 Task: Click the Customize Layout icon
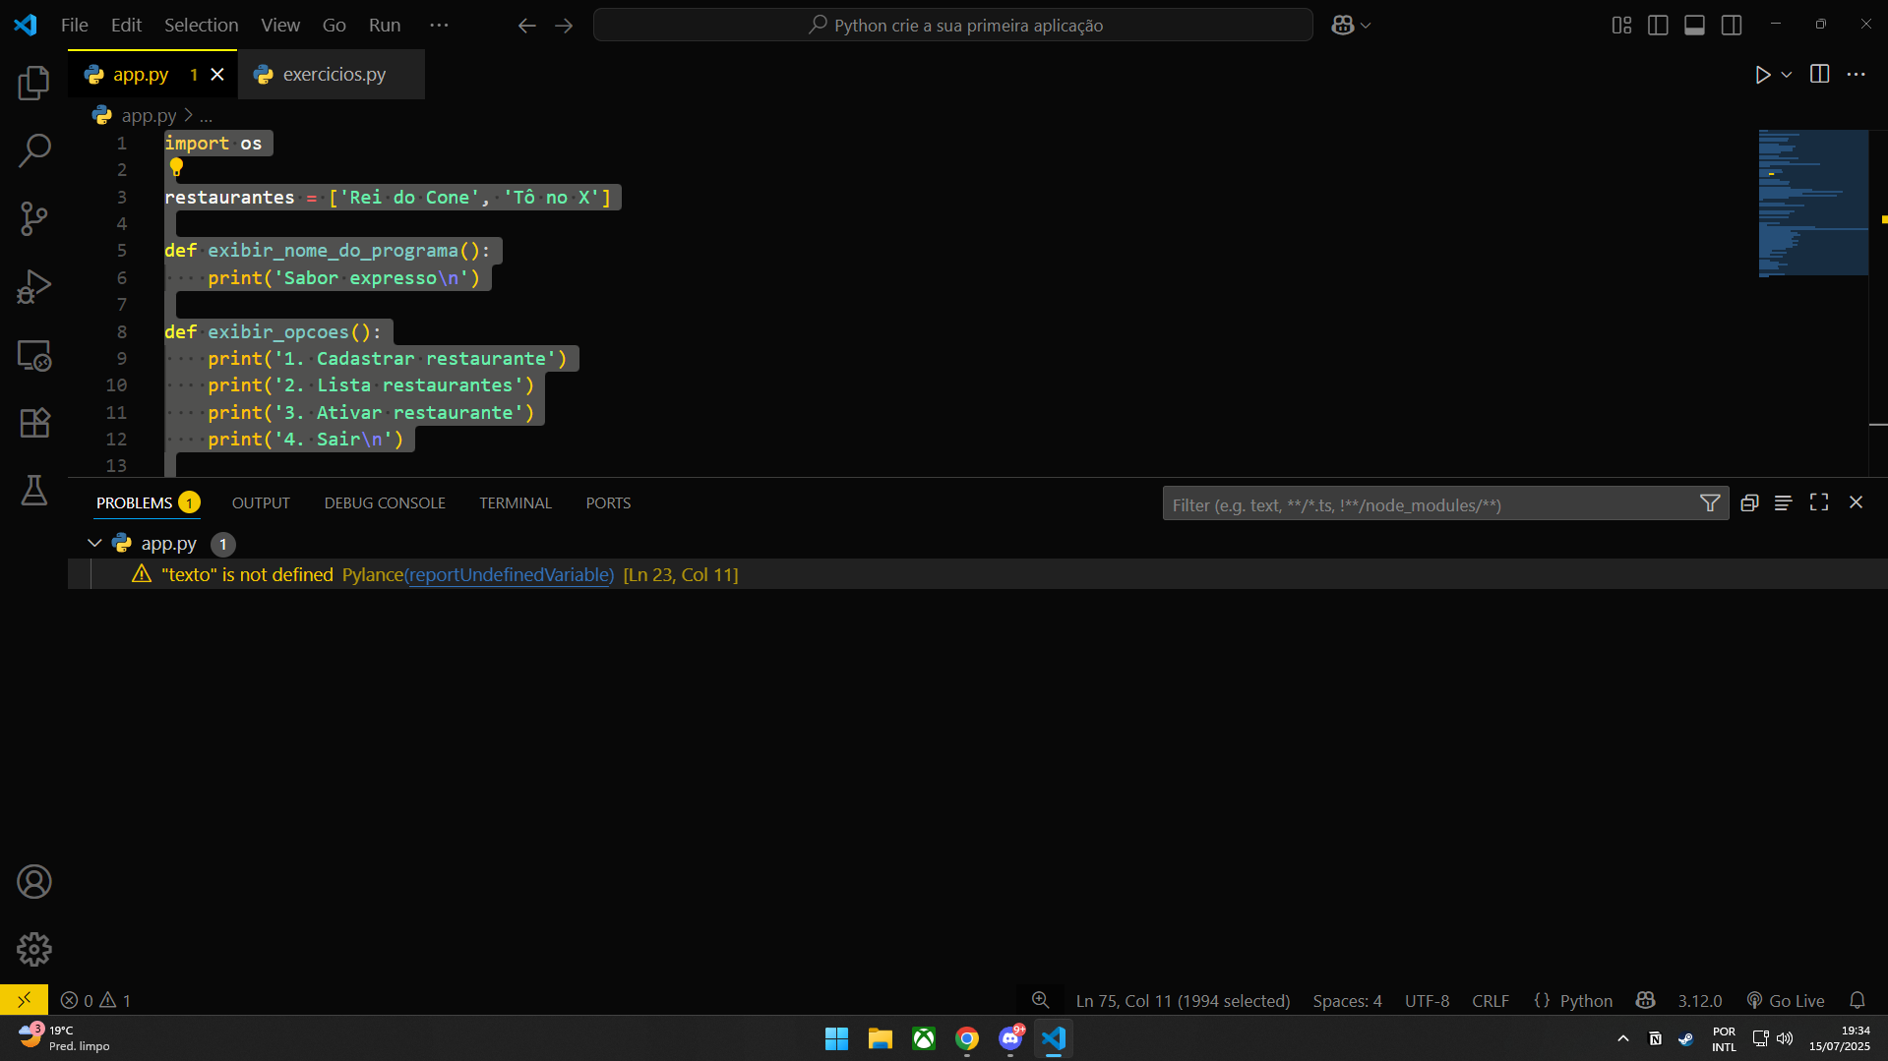pyautogui.click(x=1621, y=25)
